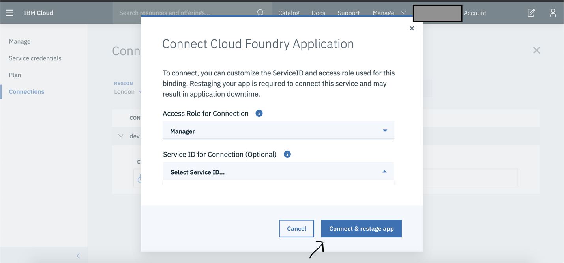This screenshot has width=564, height=263.
Task: Open the Access Role Manager dropdown
Action: 278,131
